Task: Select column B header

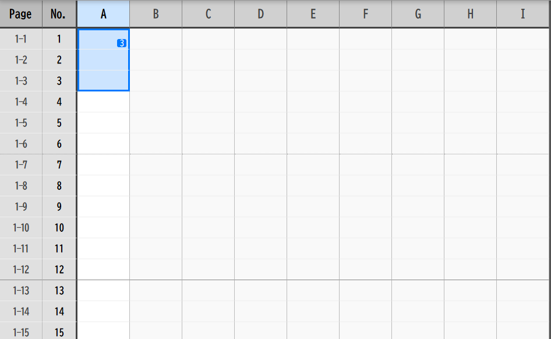Action: (x=156, y=14)
